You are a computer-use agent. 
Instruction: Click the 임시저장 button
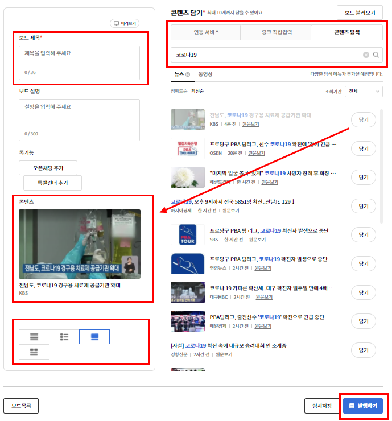tap(322, 406)
